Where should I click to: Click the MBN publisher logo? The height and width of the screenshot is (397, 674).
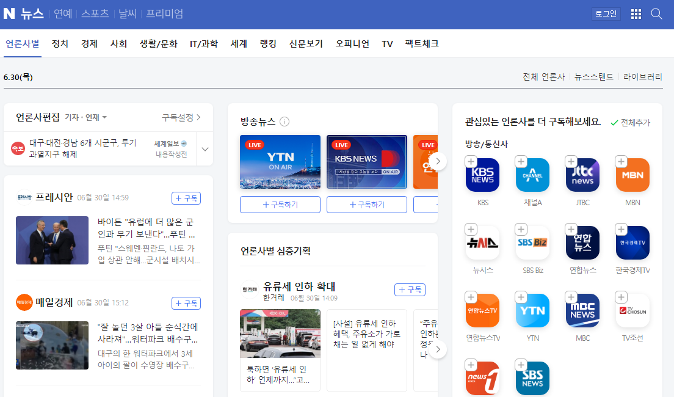click(632, 175)
